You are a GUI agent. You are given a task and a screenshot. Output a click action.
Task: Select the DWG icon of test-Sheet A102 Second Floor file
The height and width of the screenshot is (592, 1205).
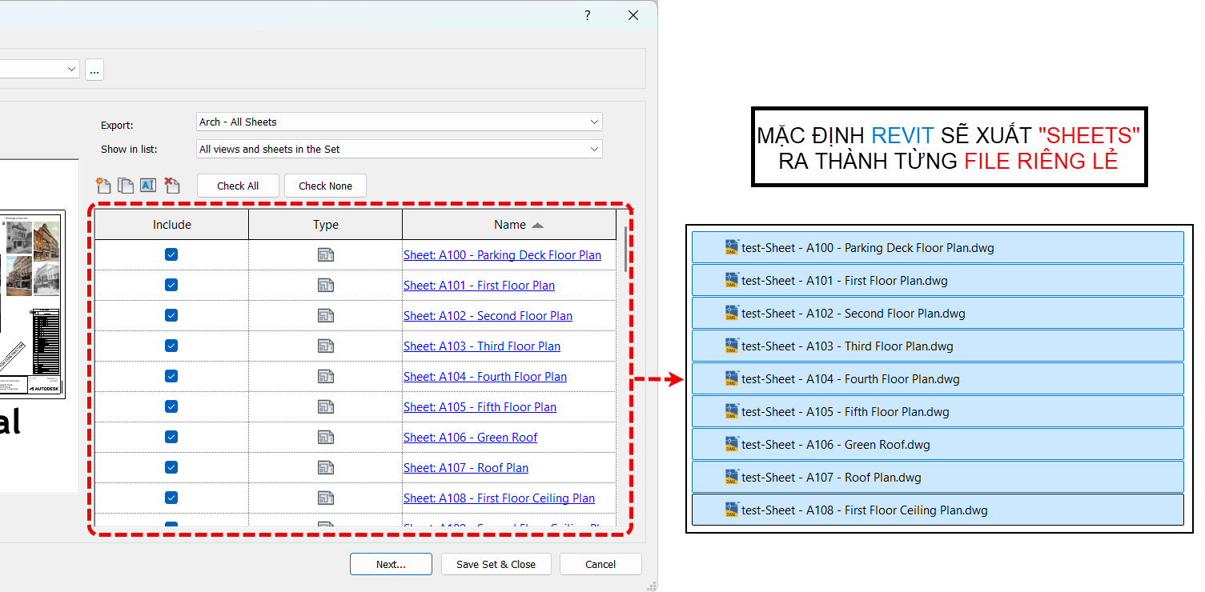[731, 313]
